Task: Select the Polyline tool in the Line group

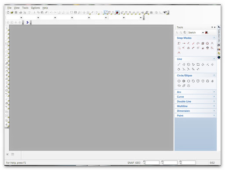Action: tap(184, 64)
